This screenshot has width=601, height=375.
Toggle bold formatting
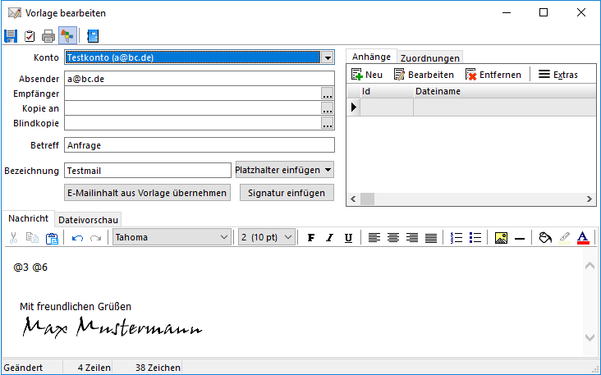[x=311, y=238]
